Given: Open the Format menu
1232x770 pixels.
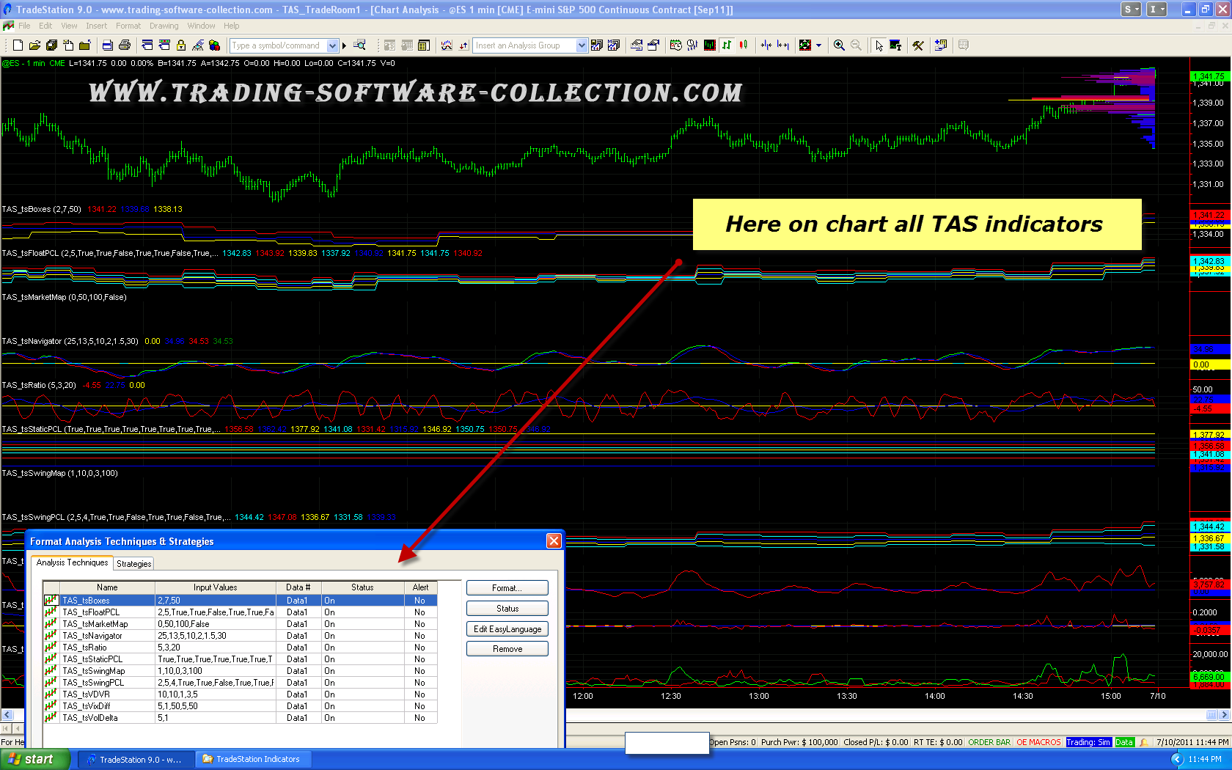Looking at the screenshot, I should tap(128, 26).
